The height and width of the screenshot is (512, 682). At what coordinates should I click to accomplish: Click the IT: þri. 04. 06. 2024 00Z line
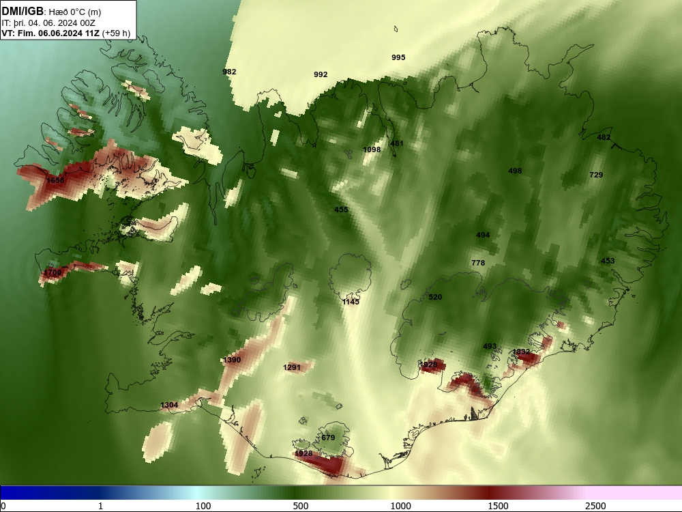[x=48, y=23]
